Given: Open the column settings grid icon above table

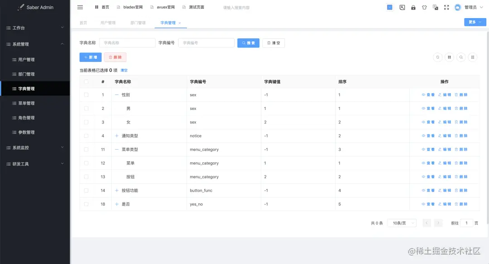Looking at the screenshot, I should point(449,57).
